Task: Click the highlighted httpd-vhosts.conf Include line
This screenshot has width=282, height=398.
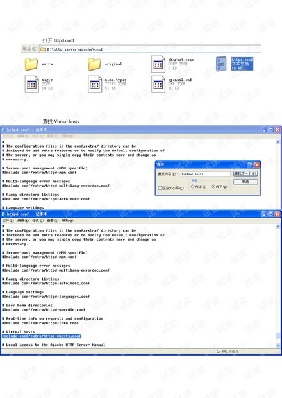Action: click(42, 336)
